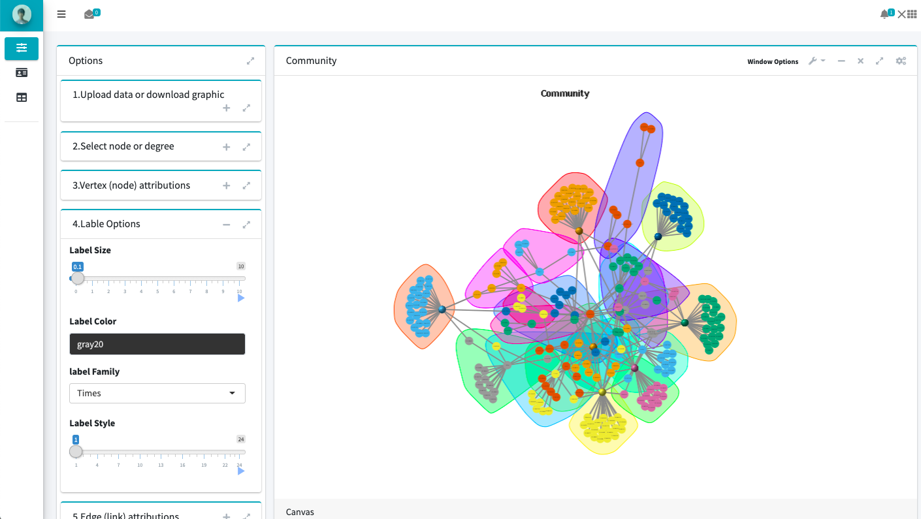
Task: Click the X icon in top bar
Action: pyautogui.click(x=901, y=14)
